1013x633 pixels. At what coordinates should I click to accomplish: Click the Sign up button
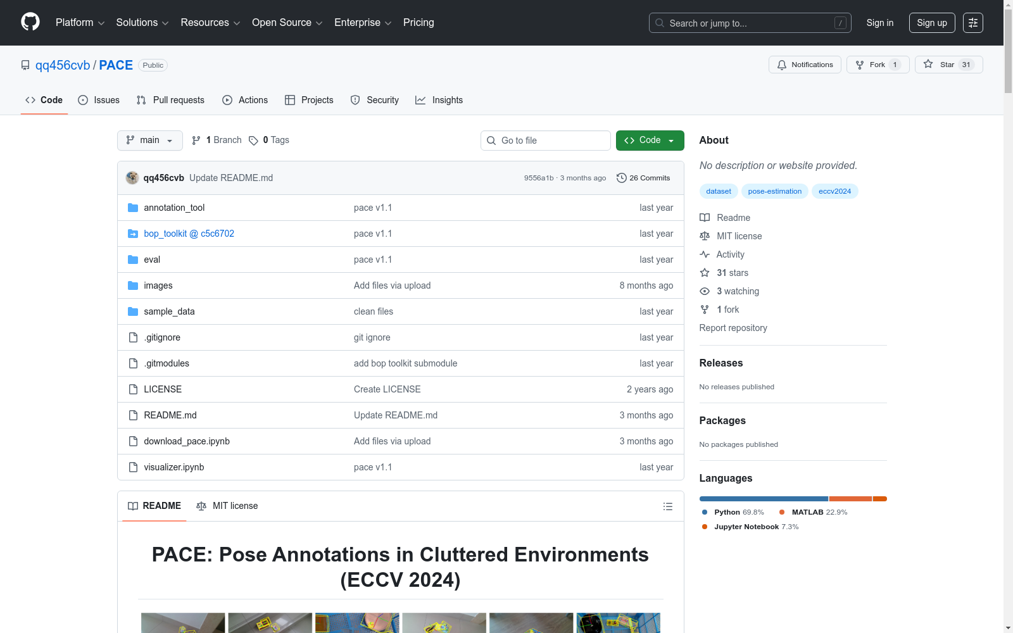click(932, 23)
